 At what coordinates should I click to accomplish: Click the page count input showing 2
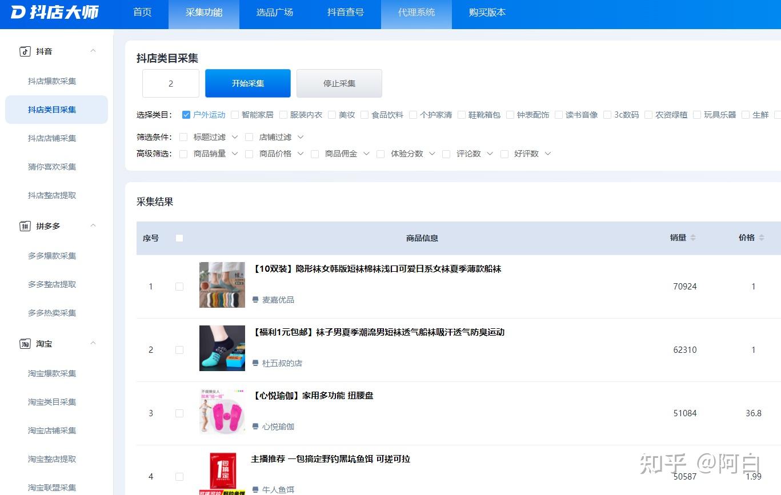click(171, 83)
